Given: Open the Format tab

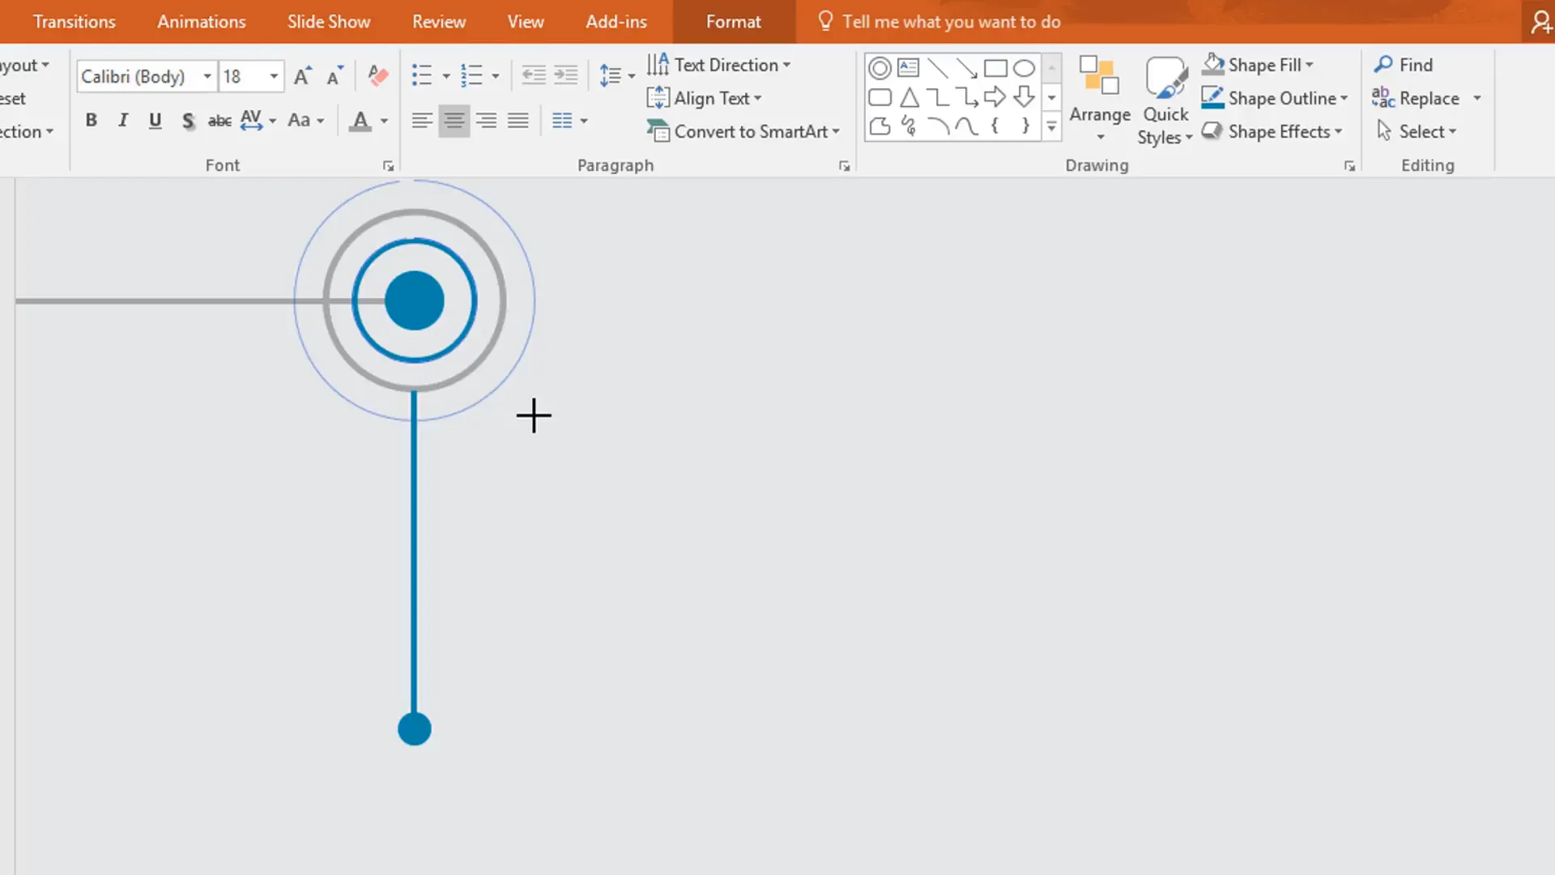Looking at the screenshot, I should click(733, 22).
